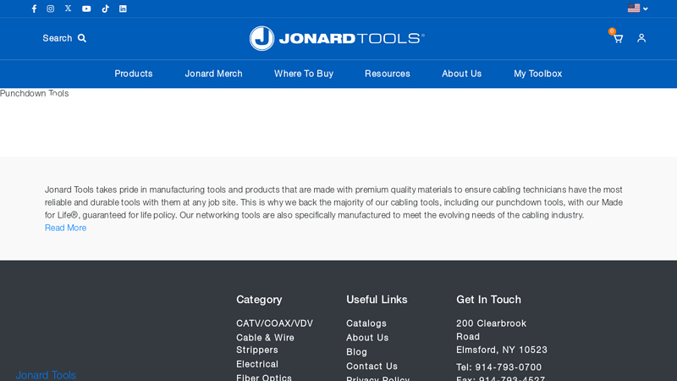Open the CATV/COAX/VDV category link
Image resolution: width=677 pixels, height=381 pixels.
274,323
